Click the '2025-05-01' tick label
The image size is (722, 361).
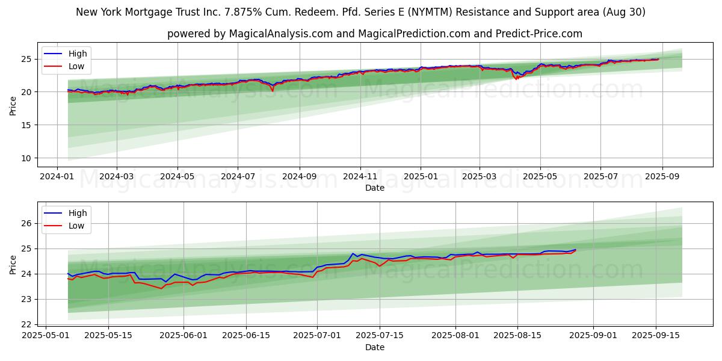[x=46, y=336]
